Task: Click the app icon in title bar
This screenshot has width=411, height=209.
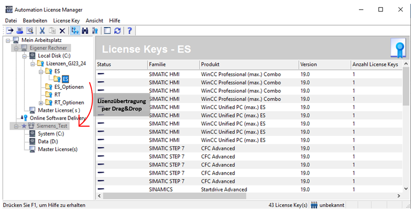Action: pos(9,10)
